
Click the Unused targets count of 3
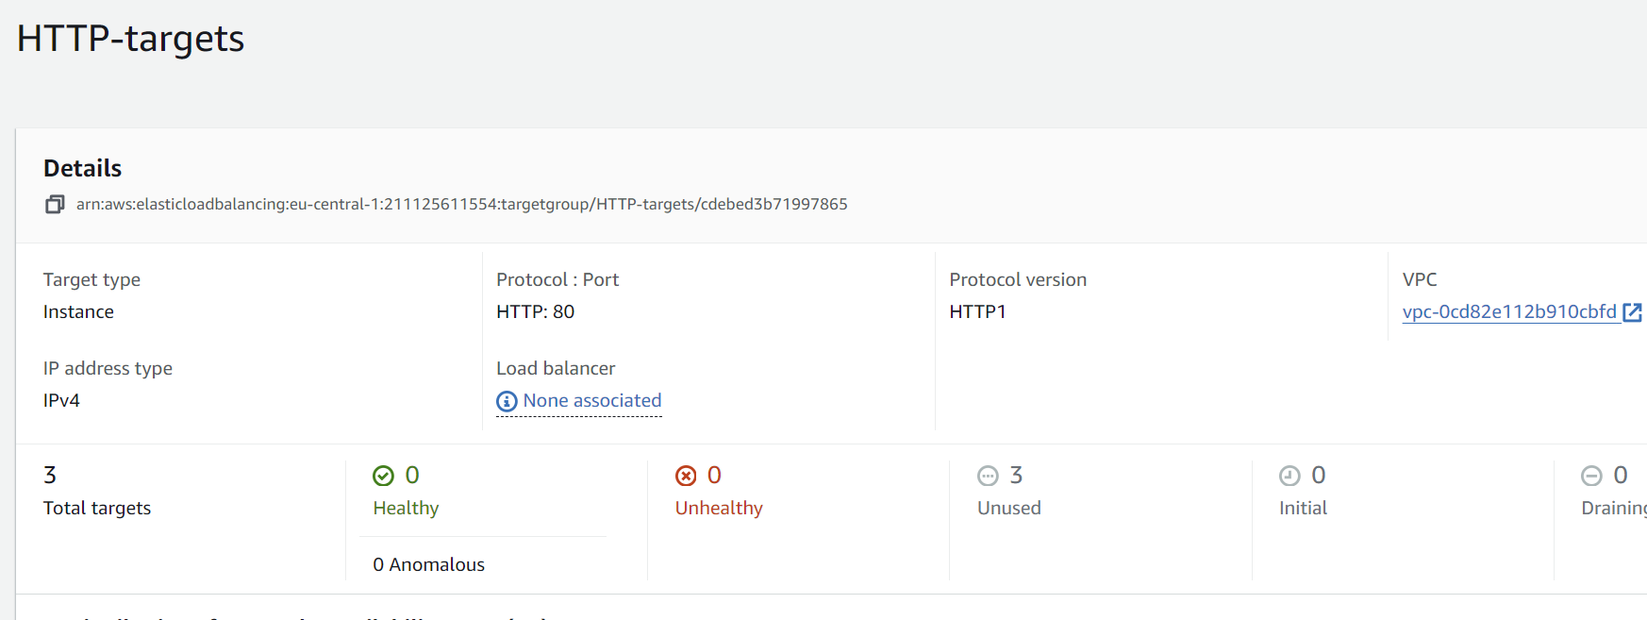pyautogui.click(x=1016, y=475)
